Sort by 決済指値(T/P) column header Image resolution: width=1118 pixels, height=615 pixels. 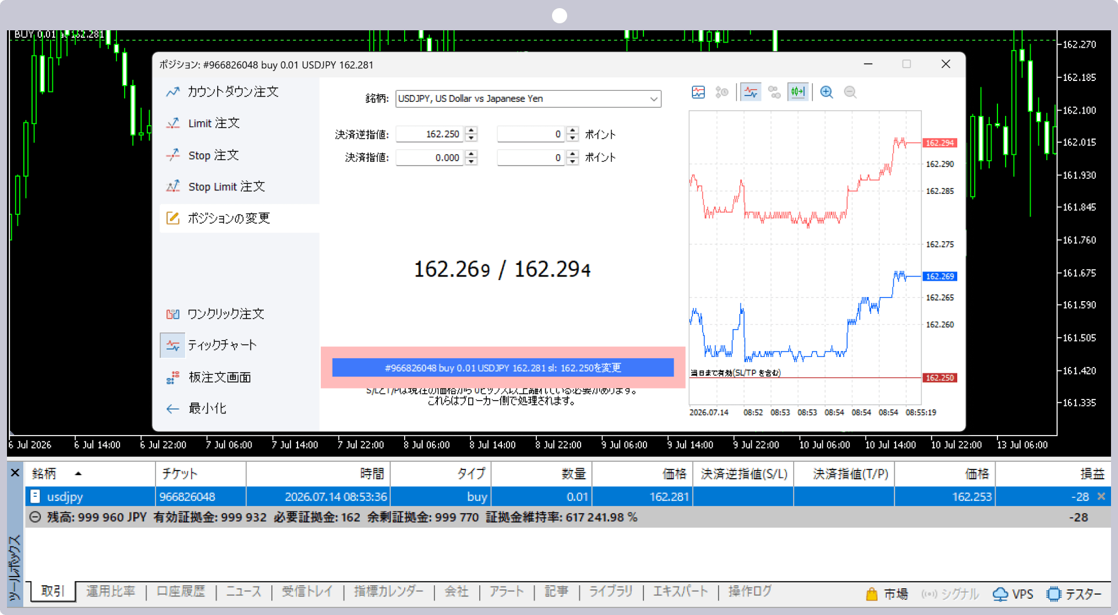tap(844, 474)
